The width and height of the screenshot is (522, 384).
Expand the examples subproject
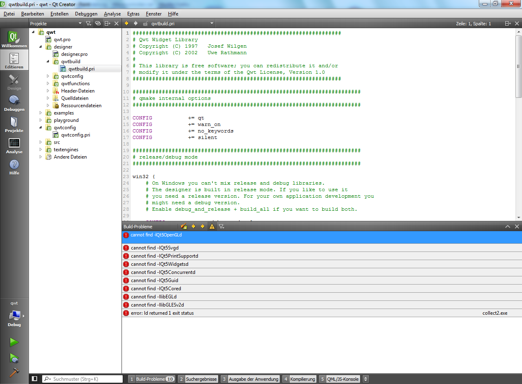tap(40, 113)
